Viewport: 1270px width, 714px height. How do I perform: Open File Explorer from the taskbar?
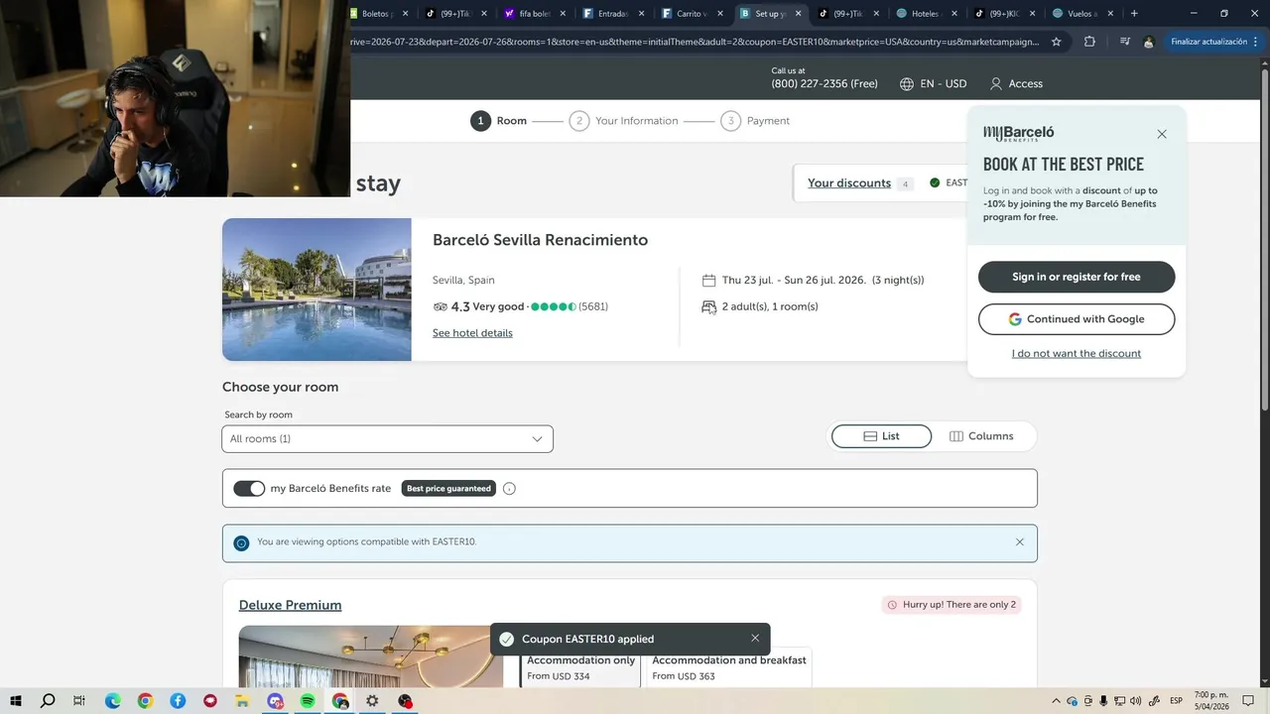pos(242,701)
